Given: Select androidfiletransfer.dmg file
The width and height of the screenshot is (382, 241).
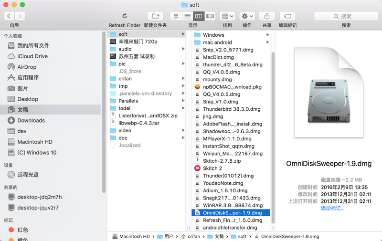Looking at the screenshot, I should pyautogui.click(x=231, y=228).
